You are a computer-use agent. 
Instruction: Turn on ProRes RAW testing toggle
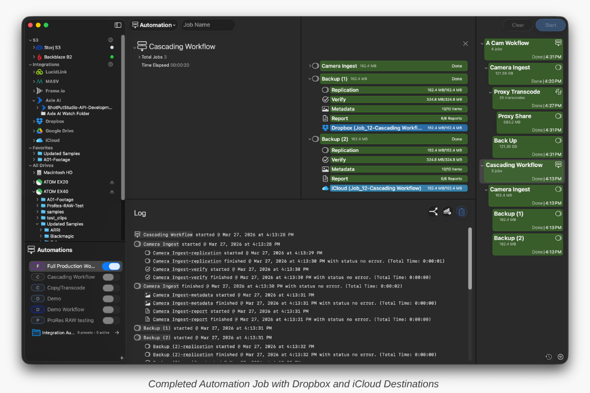(x=108, y=320)
